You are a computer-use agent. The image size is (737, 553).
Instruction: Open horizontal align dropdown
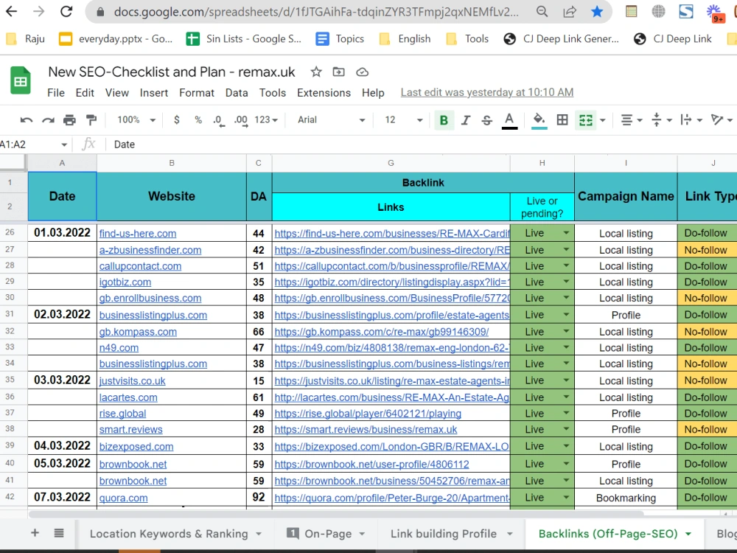pos(632,120)
